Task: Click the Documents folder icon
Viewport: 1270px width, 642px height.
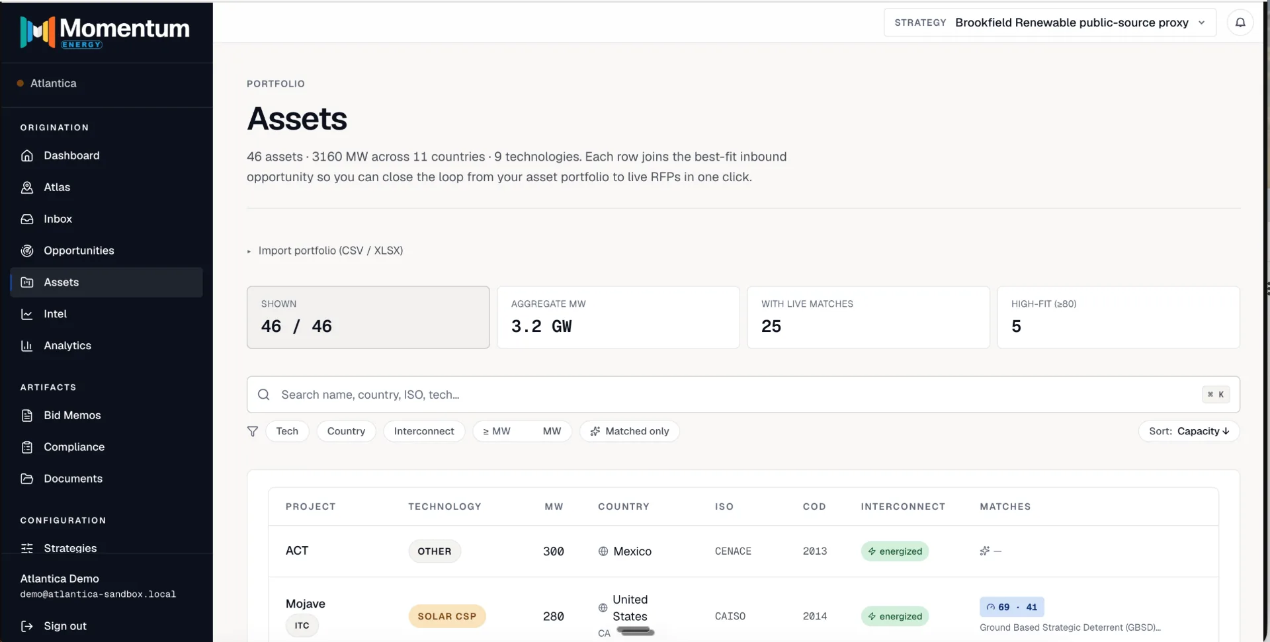Action: tap(27, 479)
